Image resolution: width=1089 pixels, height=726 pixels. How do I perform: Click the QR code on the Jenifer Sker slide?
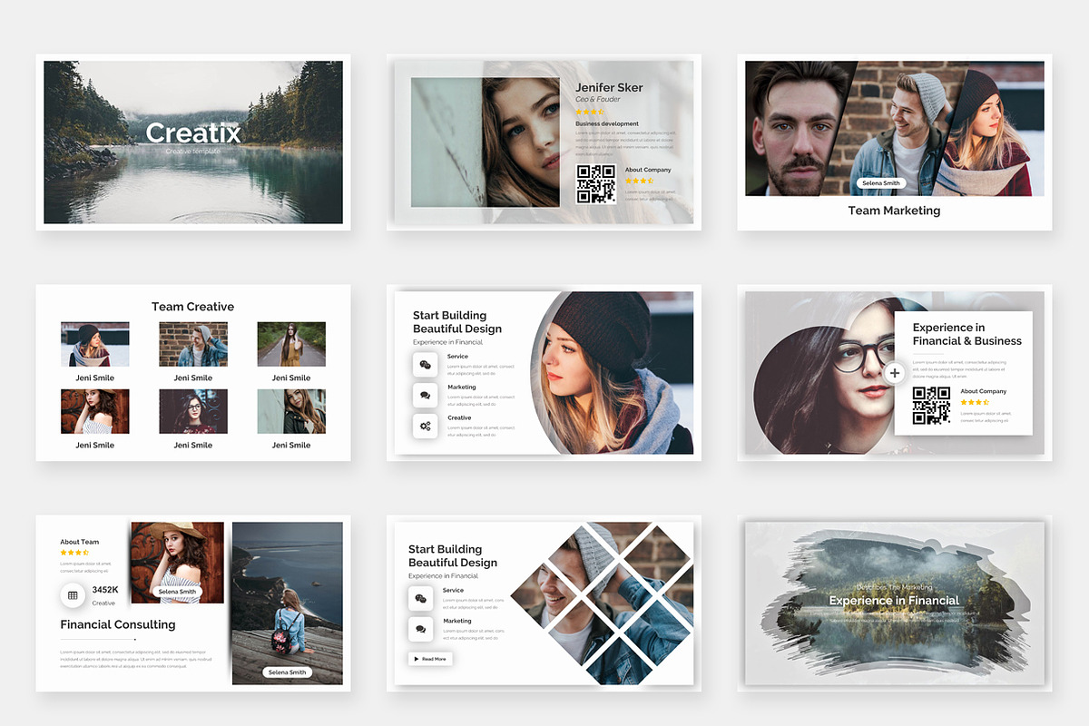click(596, 184)
